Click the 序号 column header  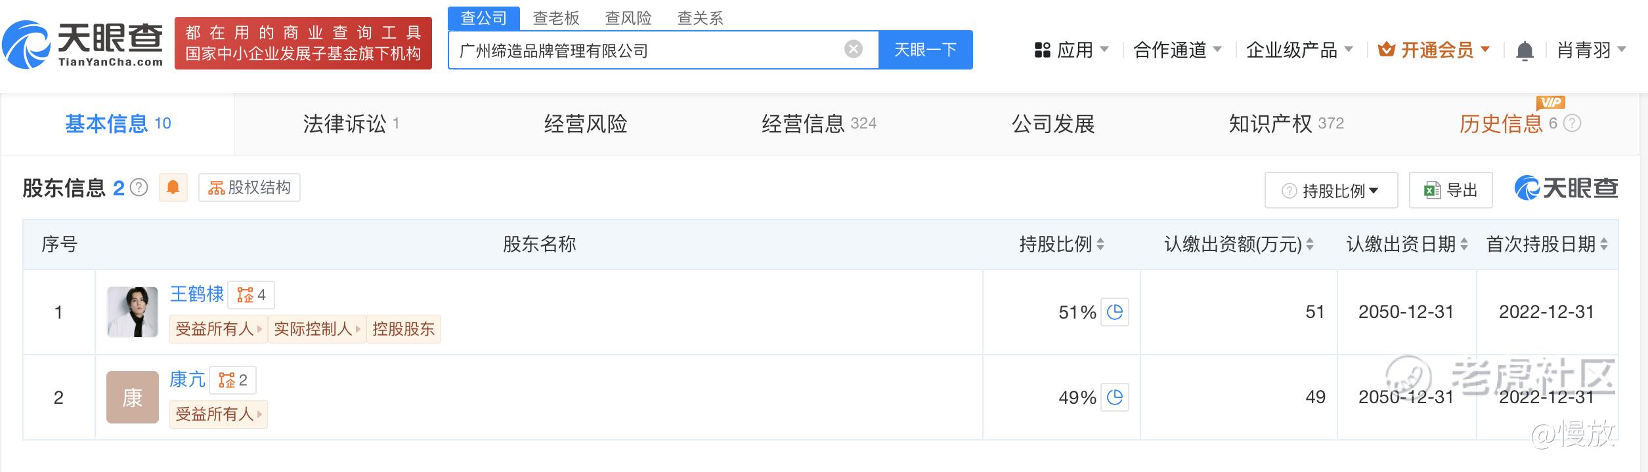(x=60, y=245)
